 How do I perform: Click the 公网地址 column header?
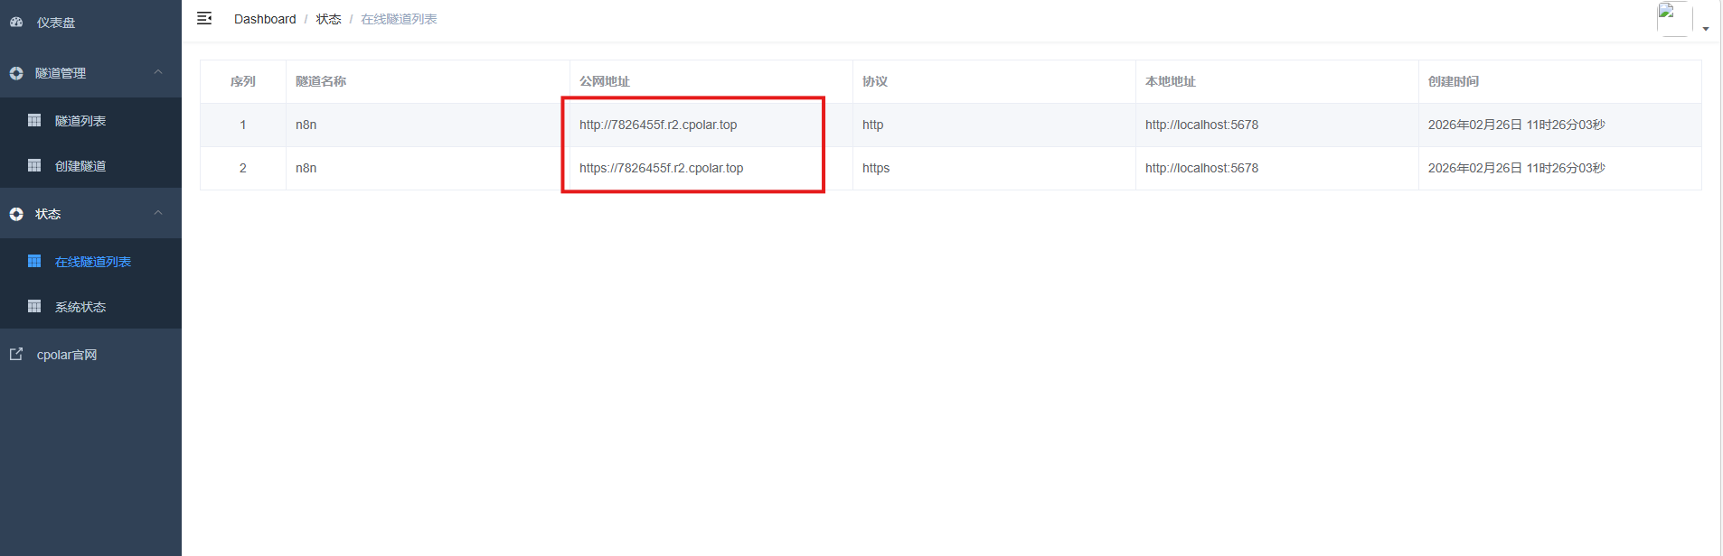coord(605,81)
